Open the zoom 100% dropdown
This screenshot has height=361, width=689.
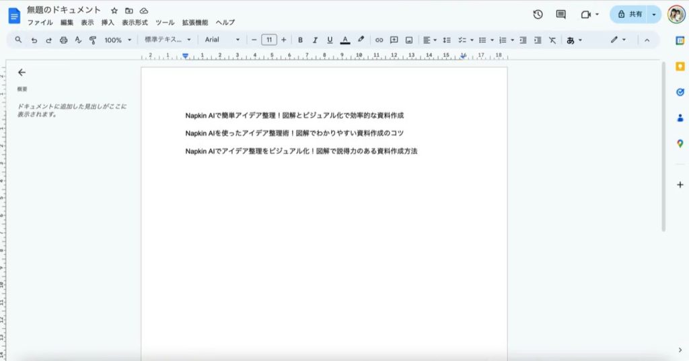[x=117, y=40]
